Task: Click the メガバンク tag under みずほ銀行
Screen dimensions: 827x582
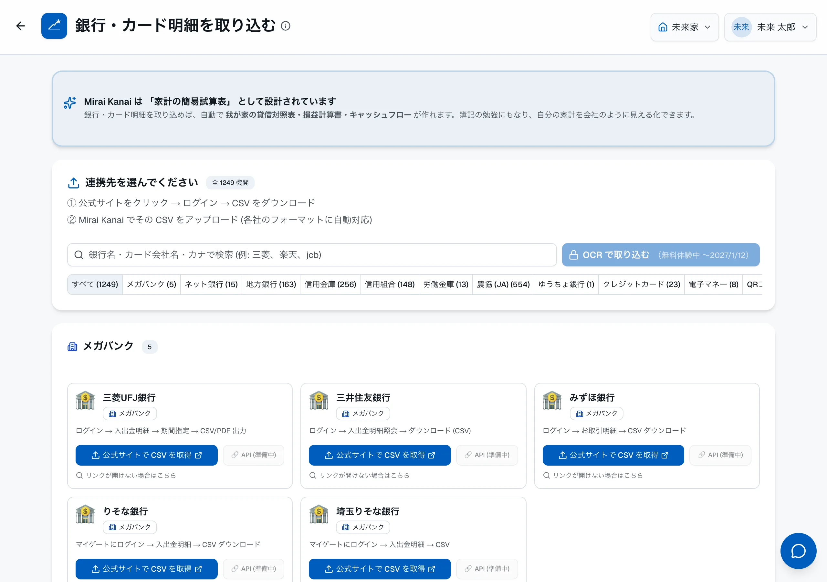Action: (596, 414)
